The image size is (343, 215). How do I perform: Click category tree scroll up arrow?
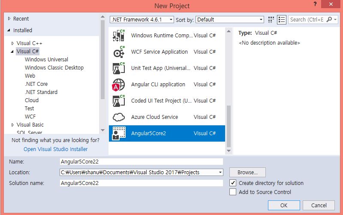point(102,17)
